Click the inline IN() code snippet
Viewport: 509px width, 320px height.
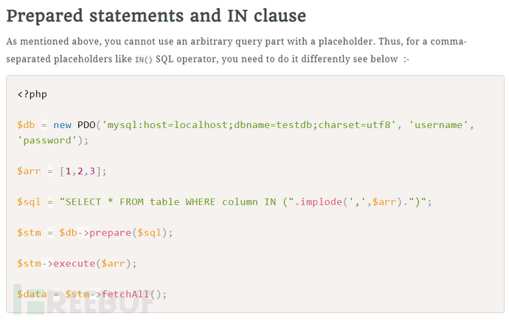pyautogui.click(x=144, y=60)
